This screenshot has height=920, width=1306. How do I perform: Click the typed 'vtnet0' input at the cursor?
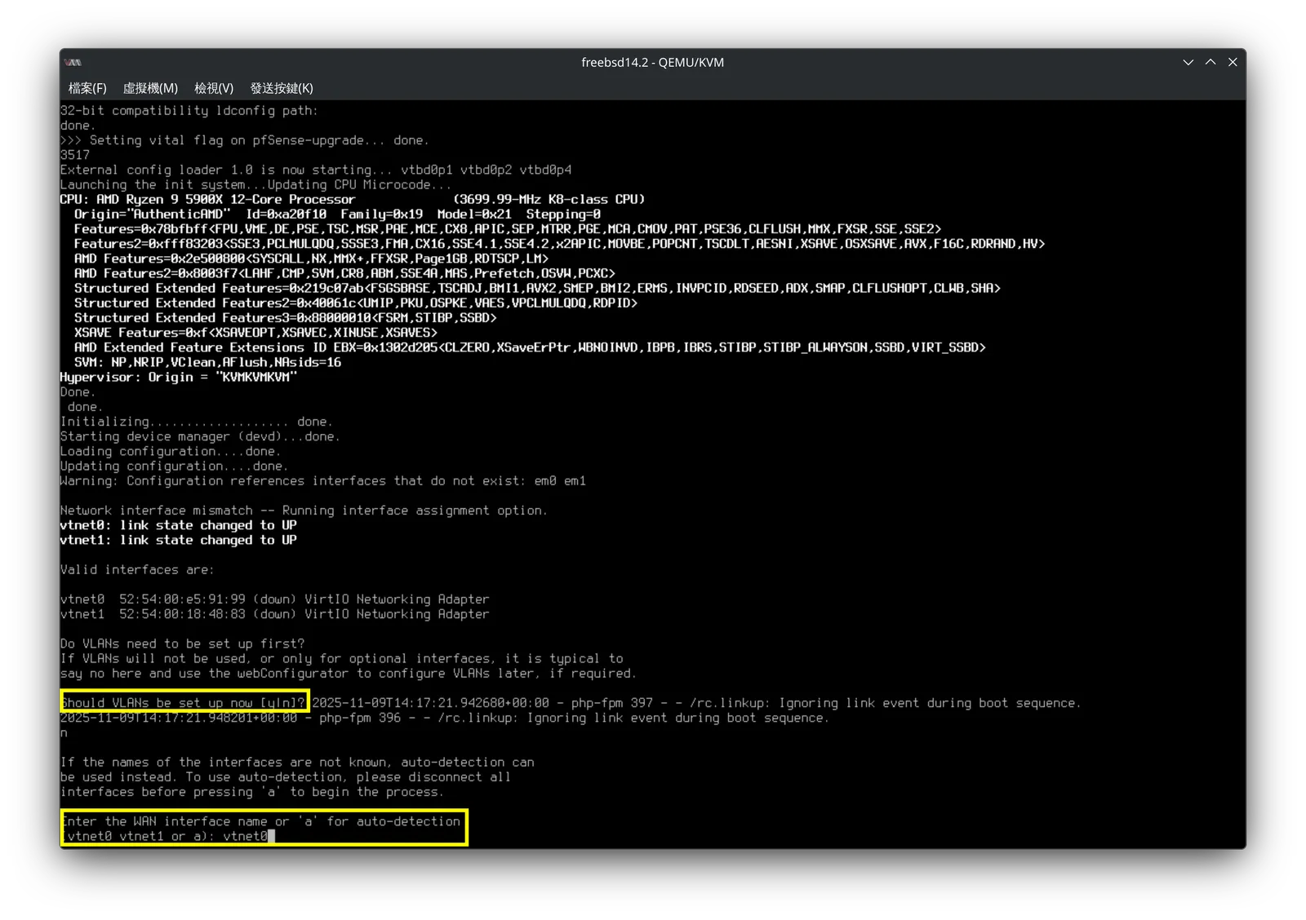tap(245, 836)
